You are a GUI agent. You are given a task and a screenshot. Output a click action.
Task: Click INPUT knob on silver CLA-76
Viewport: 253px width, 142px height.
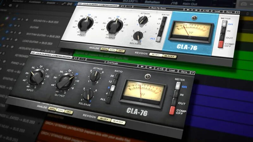(x=86, y=24)
